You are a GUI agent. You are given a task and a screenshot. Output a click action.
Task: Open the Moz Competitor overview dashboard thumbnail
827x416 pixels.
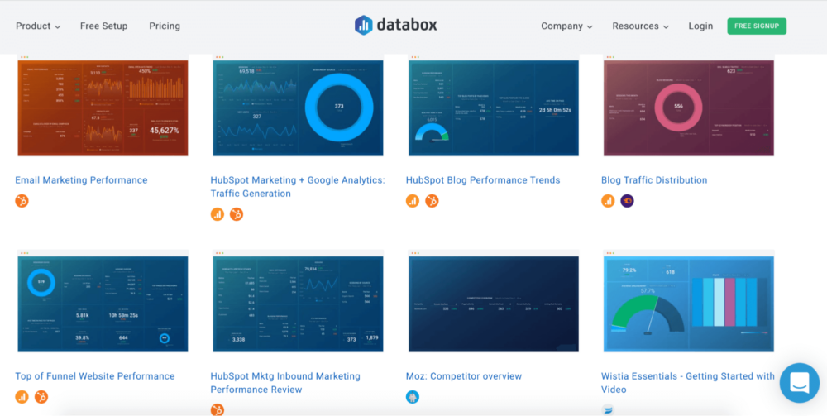pyautogui.click(x=494, y=304)
